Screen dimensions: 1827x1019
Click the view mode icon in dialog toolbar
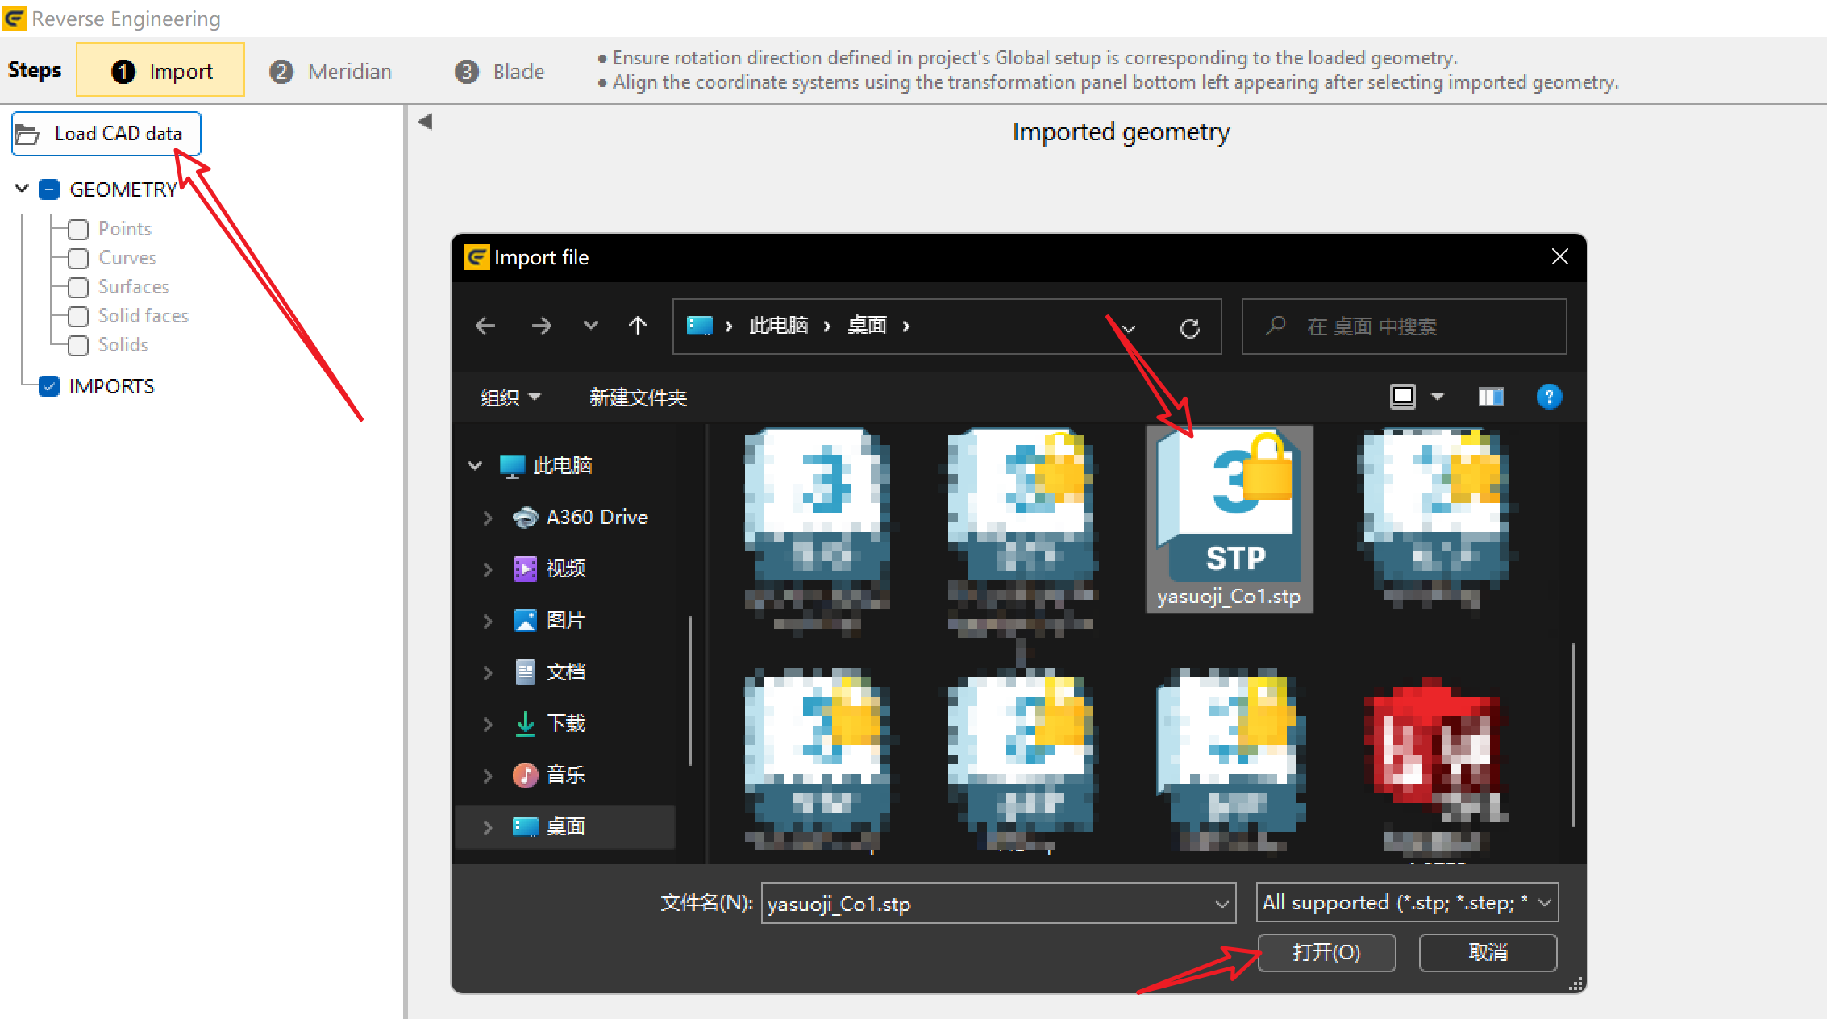1403,397
